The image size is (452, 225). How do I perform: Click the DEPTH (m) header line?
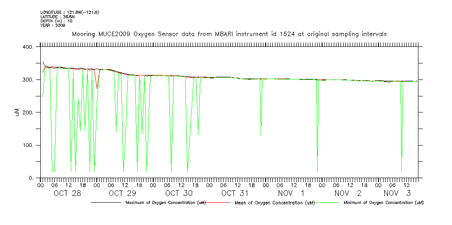pos(56,21)
